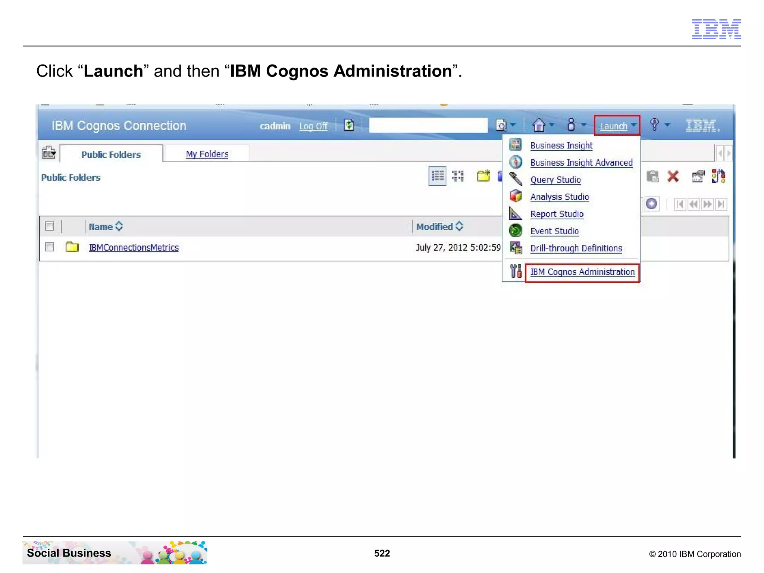The width and height of the screenshot is (764, 573).
Task: Click the search magnifier icon
Action: pyautogui.click(x=501, y=125)
